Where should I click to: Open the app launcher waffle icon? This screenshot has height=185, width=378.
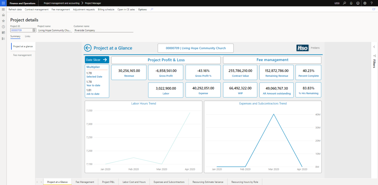[x=3, y=3]
